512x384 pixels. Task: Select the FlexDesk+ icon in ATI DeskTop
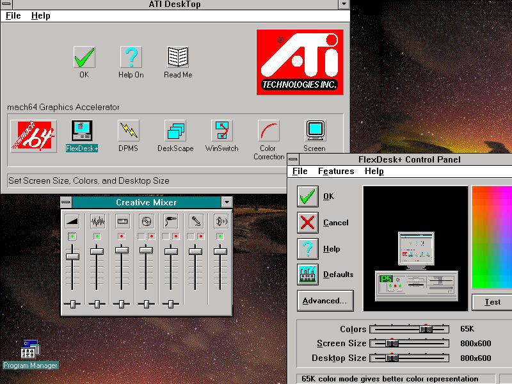point(82,131)
